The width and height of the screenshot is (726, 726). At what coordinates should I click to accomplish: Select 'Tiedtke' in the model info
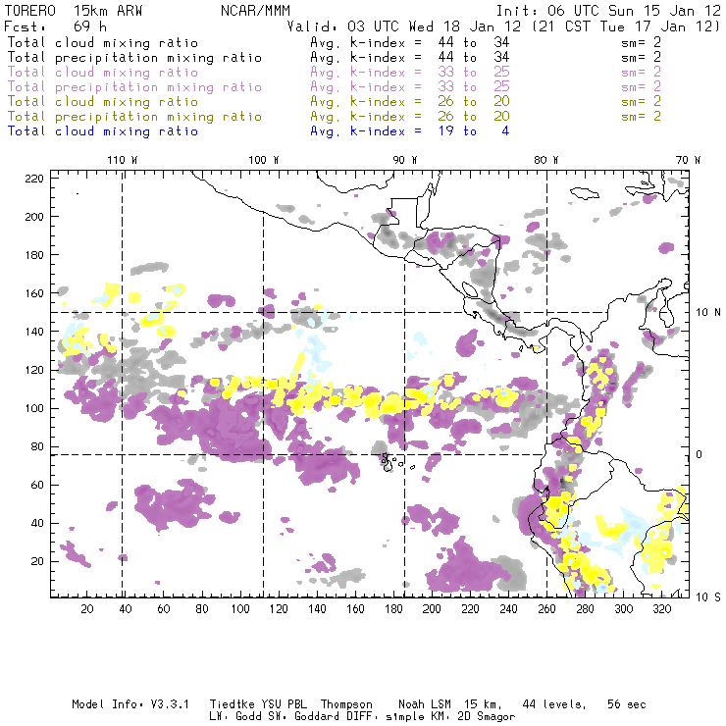[233, 704]
